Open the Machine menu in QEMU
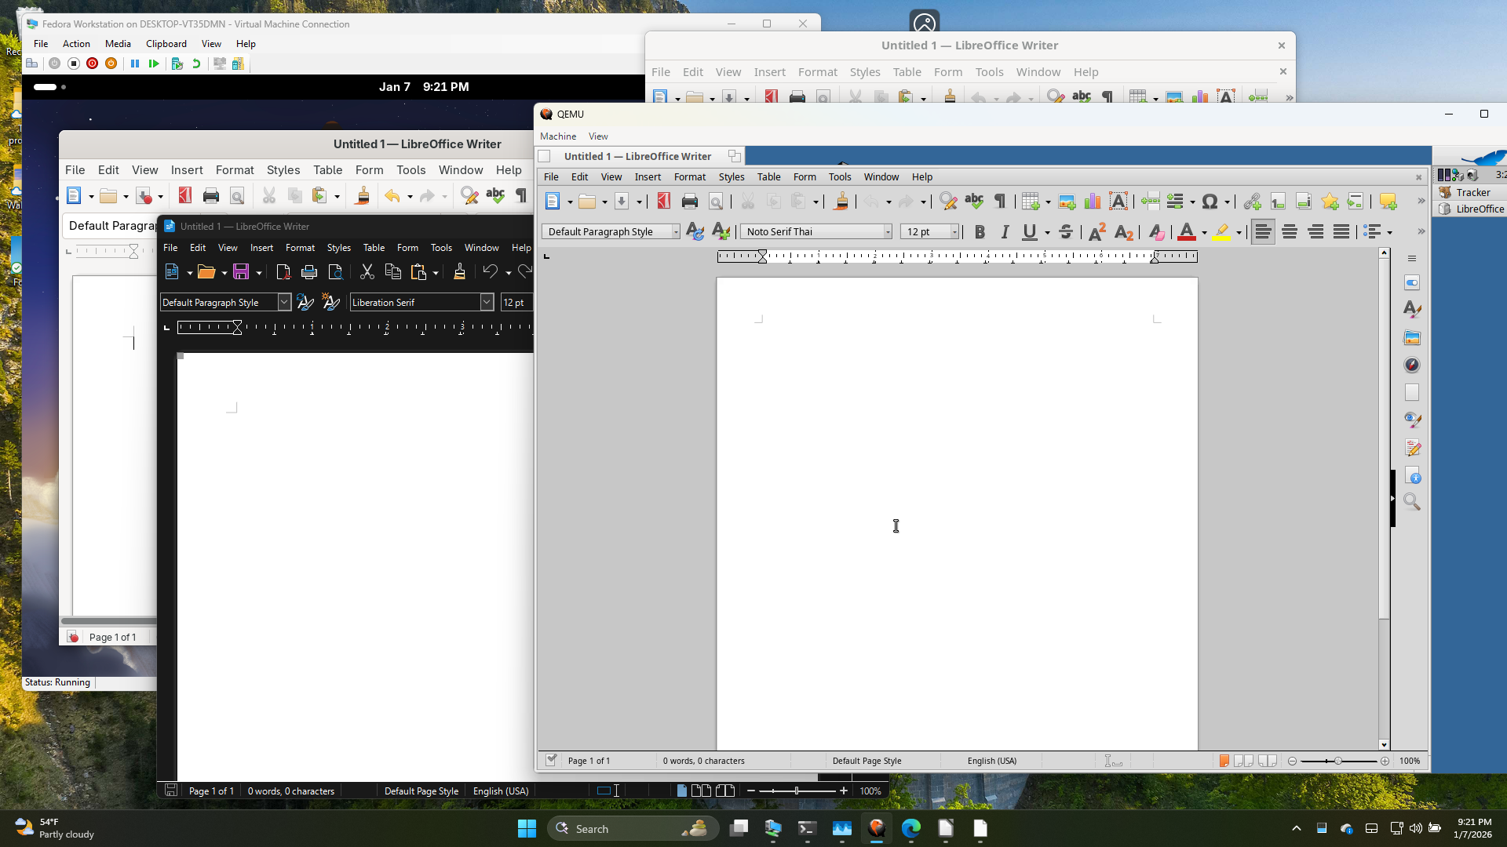 pyautogui.click(x=558, y=136)
